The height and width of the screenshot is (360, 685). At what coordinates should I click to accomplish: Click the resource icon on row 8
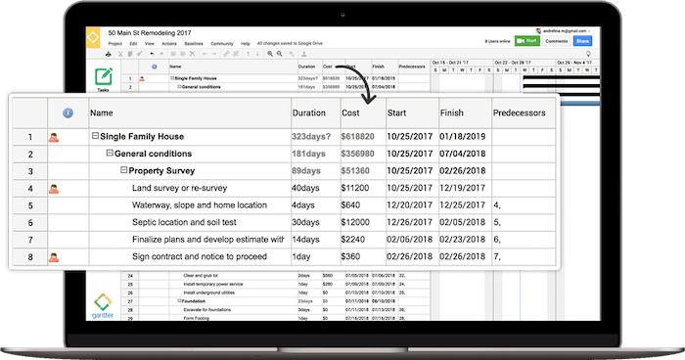54,257
